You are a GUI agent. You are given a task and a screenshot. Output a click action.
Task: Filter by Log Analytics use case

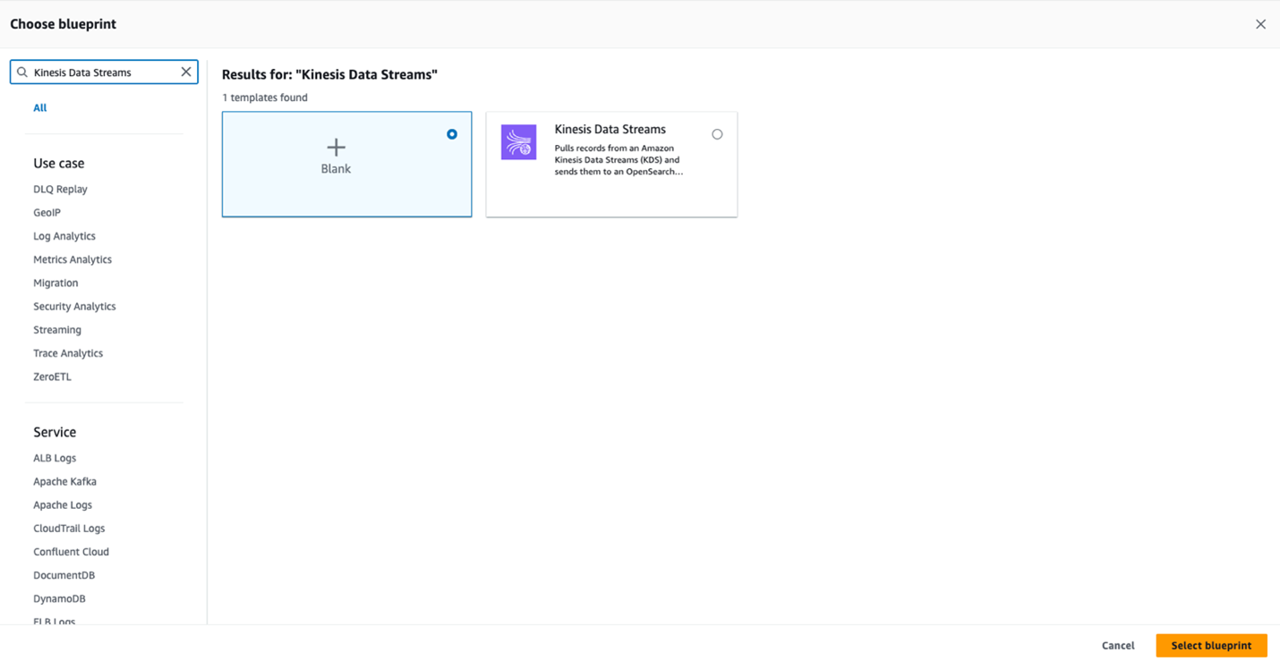(64, 236)
